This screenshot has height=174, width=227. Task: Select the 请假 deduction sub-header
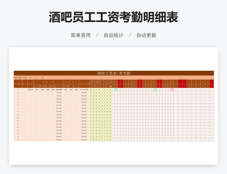tap(66, 86)
